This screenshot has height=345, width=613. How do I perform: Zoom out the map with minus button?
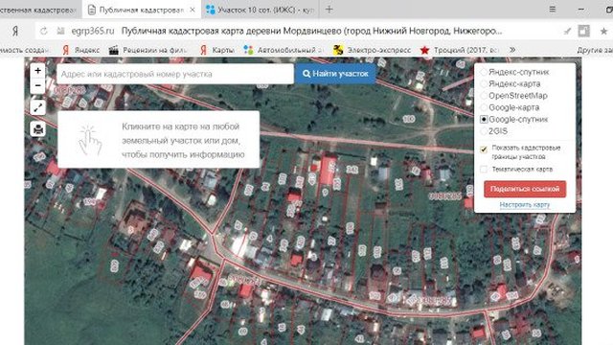tap(37, 85)
